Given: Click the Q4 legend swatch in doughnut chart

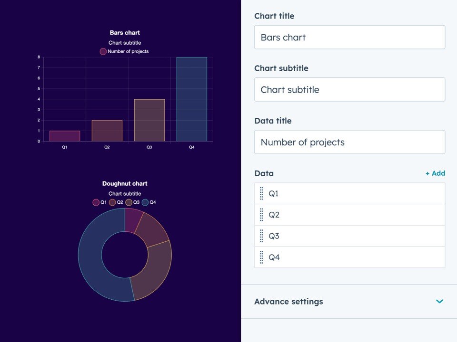Looking at the screenshot, I should (x=145, y=202).
